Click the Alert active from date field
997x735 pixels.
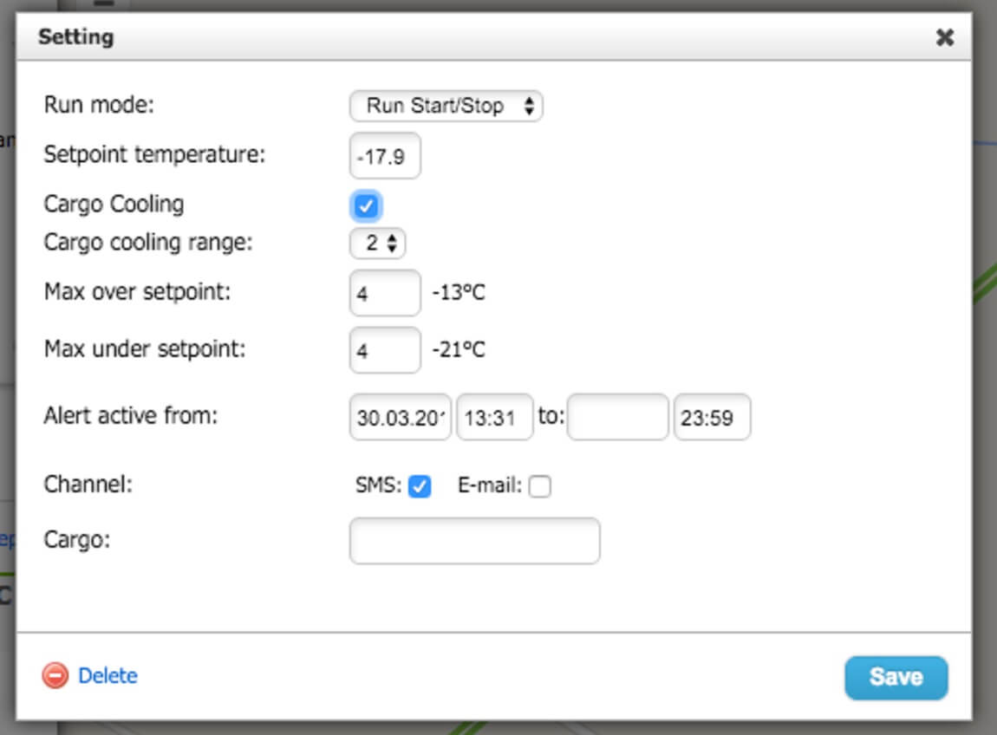pos(401,418)
